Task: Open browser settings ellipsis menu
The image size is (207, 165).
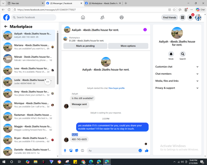Action: click(x=192, y=9)
